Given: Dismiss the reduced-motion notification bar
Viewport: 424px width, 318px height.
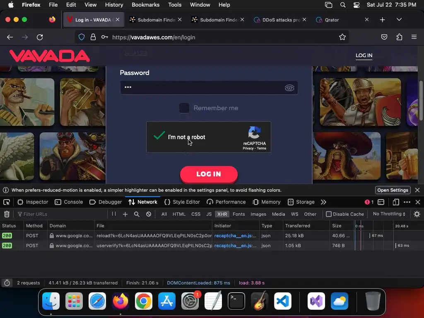Looking at the screenshot, I should click(417, 190).
